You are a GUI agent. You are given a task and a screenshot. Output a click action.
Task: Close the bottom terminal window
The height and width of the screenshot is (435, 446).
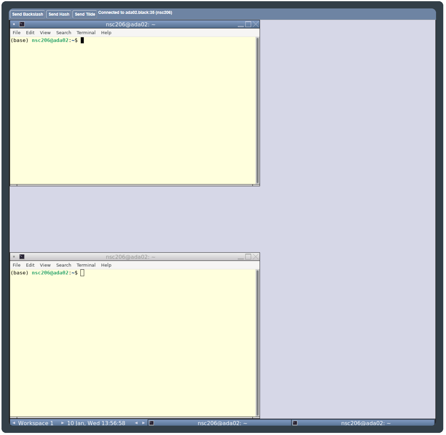click(x=256, y=257)
